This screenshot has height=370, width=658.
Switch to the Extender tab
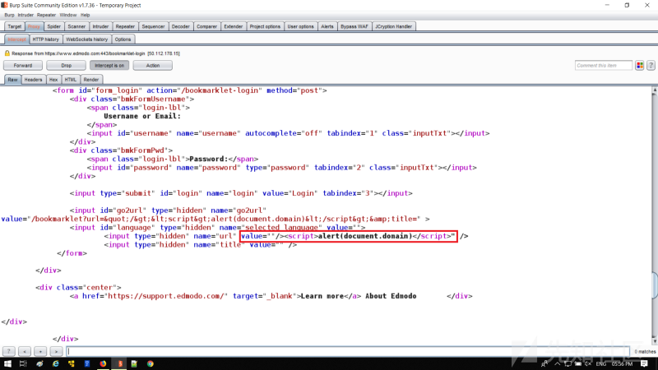tap(234, 26)
